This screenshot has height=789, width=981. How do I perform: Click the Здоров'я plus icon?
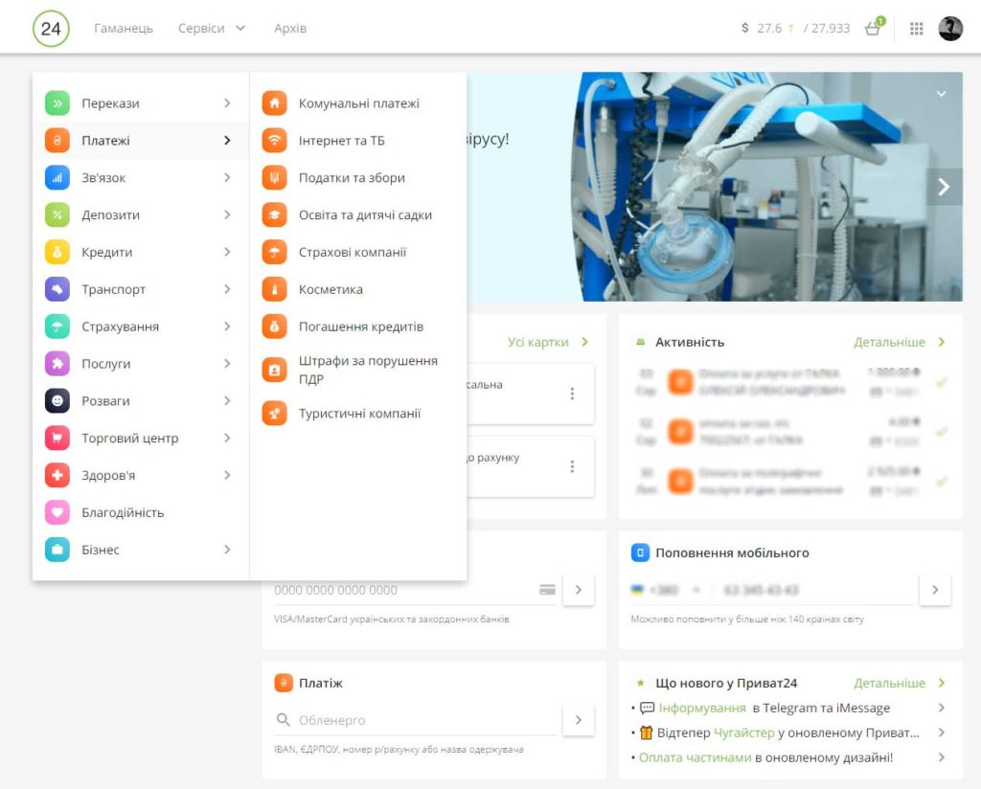(x=57, y=475)
